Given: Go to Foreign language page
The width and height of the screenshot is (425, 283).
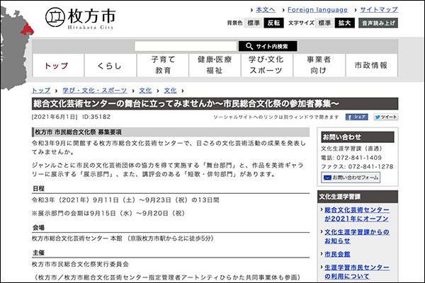Looking at the screenshot, I should pos(317,9).
